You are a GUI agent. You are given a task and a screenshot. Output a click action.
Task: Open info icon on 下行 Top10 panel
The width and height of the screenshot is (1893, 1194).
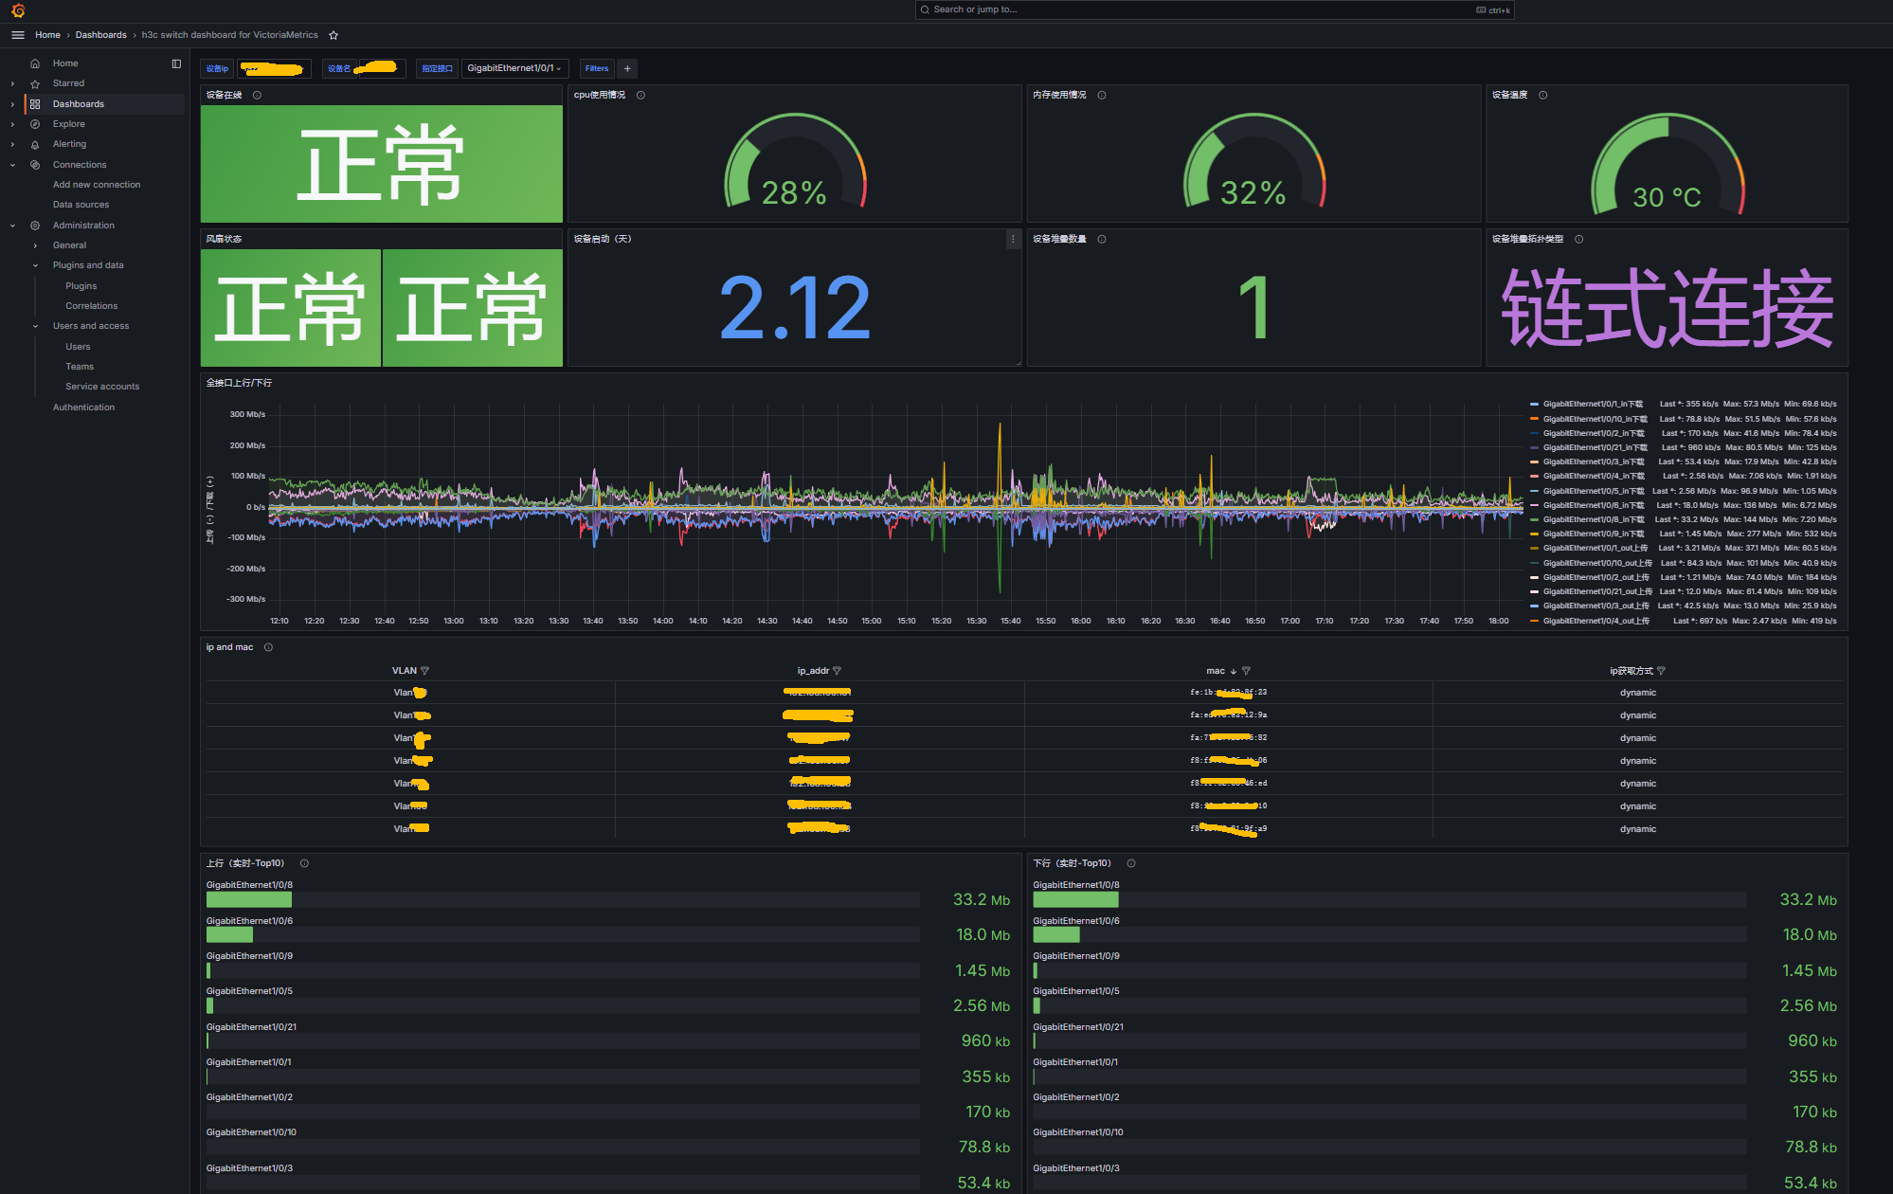(1130, 863)
